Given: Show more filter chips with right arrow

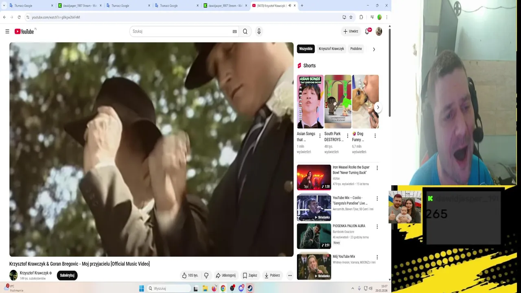Looking at the screenshot, I should point(374,49).
